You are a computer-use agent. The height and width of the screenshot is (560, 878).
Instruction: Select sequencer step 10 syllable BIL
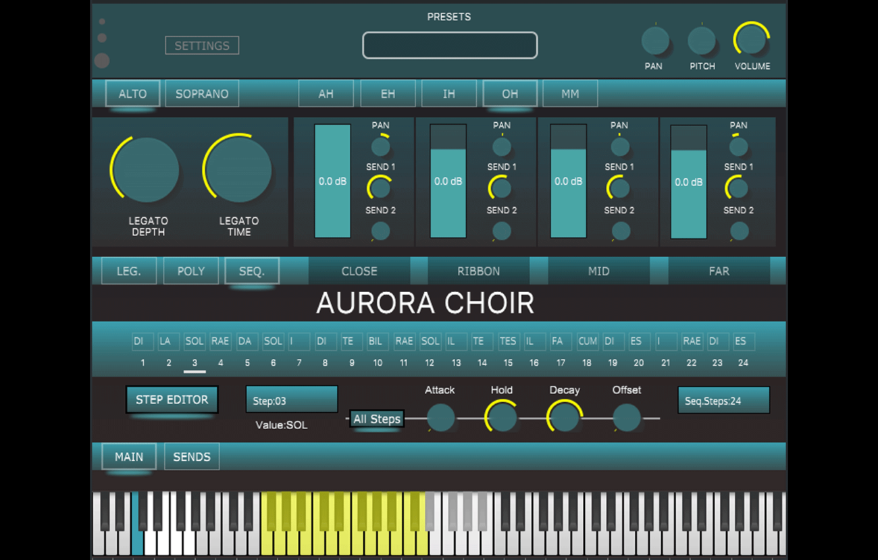(x=376, y=341)
